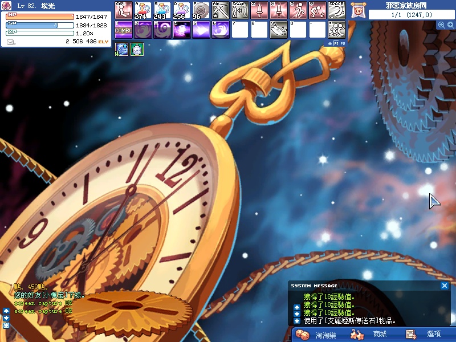Activate the Z sword attack skill
Image resolution: width=456 pixels, height=342 pixels.
click(x=259, y=10)
